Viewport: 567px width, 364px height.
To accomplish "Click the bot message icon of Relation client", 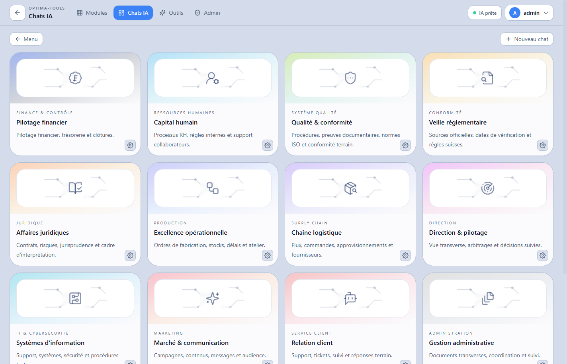I will 350,298.
